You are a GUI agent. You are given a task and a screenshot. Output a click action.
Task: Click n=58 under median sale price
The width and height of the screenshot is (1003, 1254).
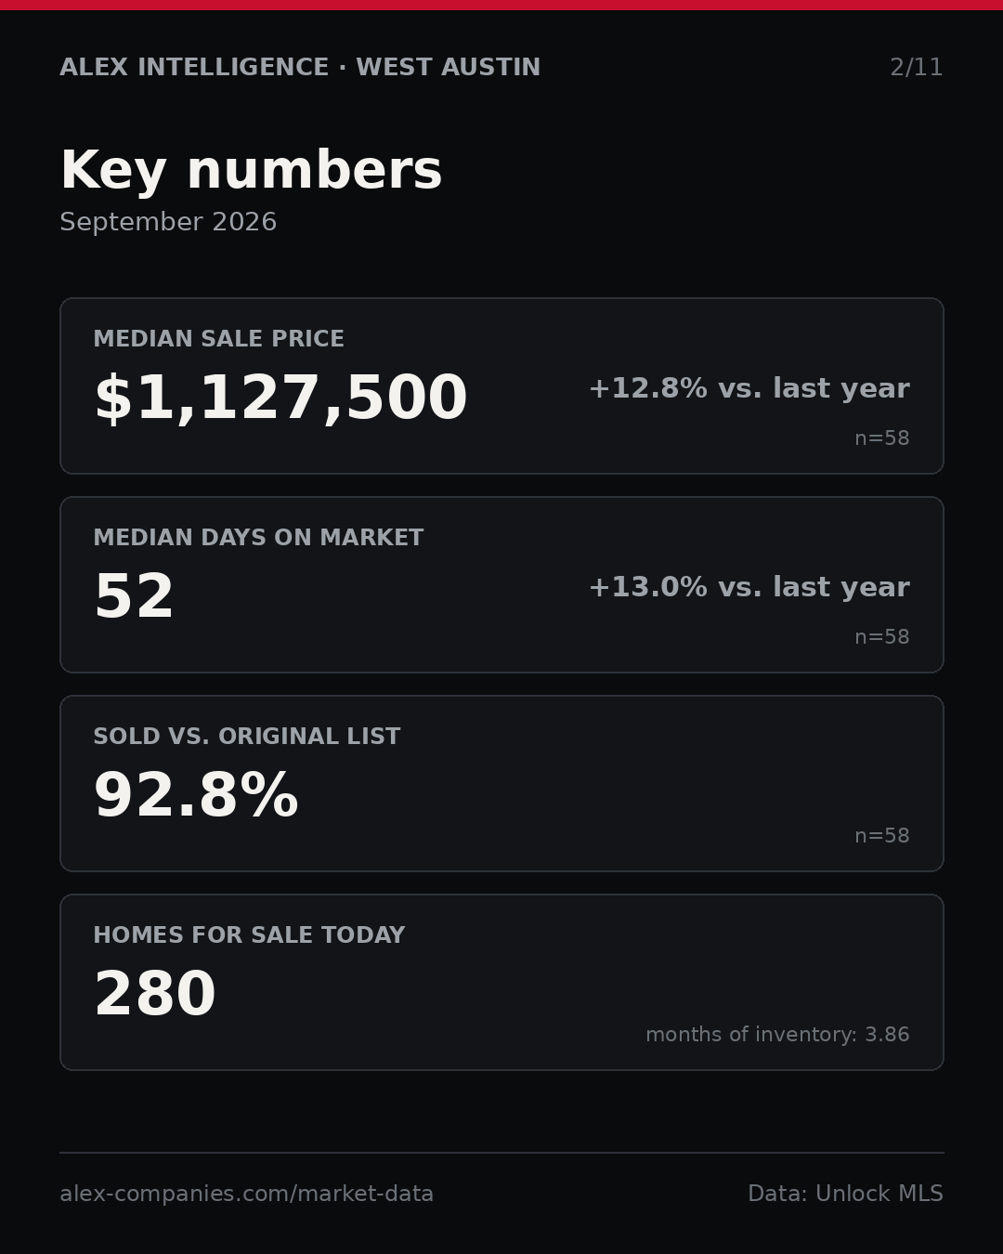(882, 438)
